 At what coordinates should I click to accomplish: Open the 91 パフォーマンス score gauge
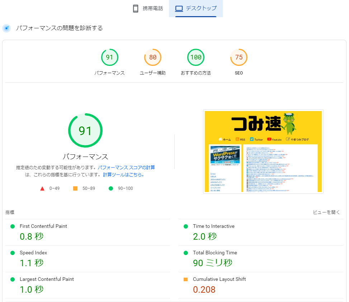(109, 57)
